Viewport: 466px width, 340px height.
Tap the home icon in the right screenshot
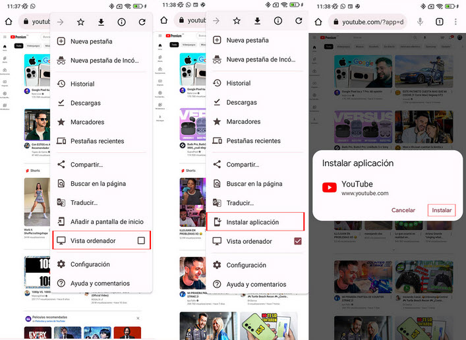pos(318,22)
